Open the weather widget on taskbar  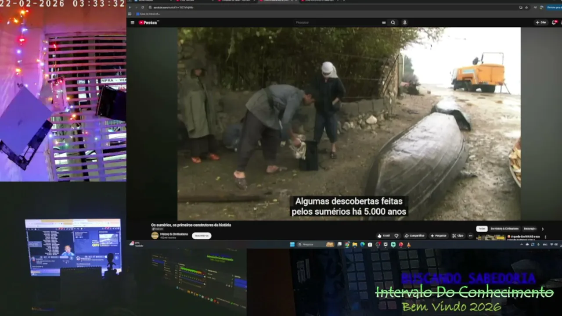coord(137,244)
